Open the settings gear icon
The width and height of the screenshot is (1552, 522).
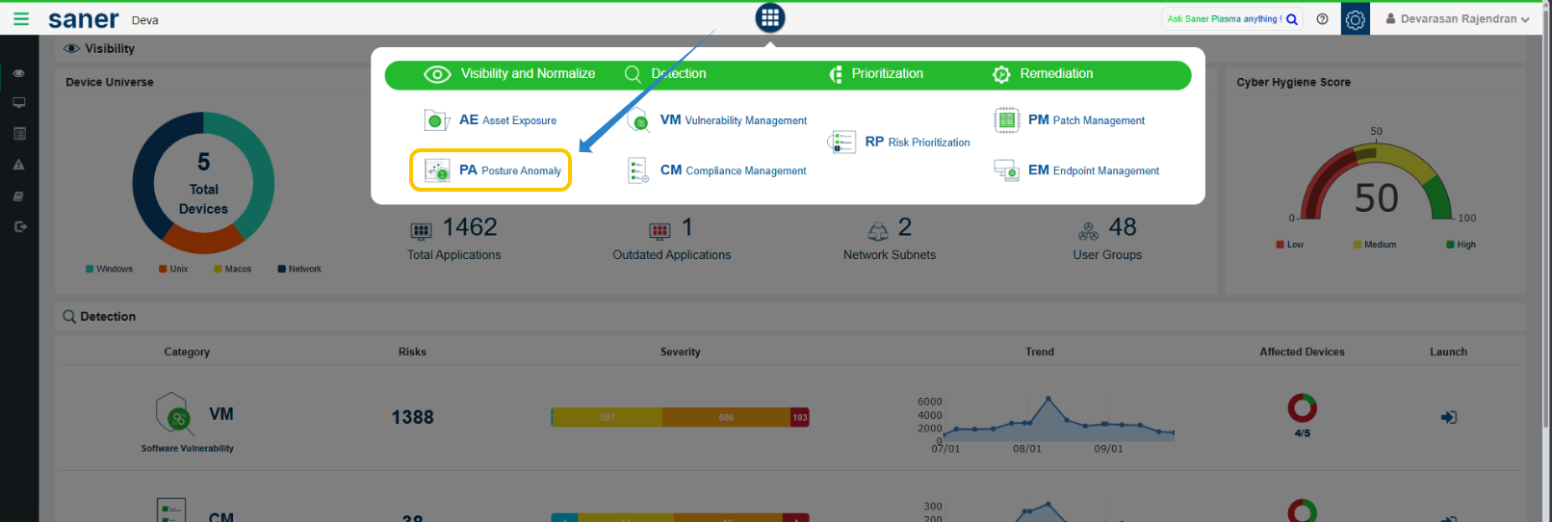coord(1355,19)
